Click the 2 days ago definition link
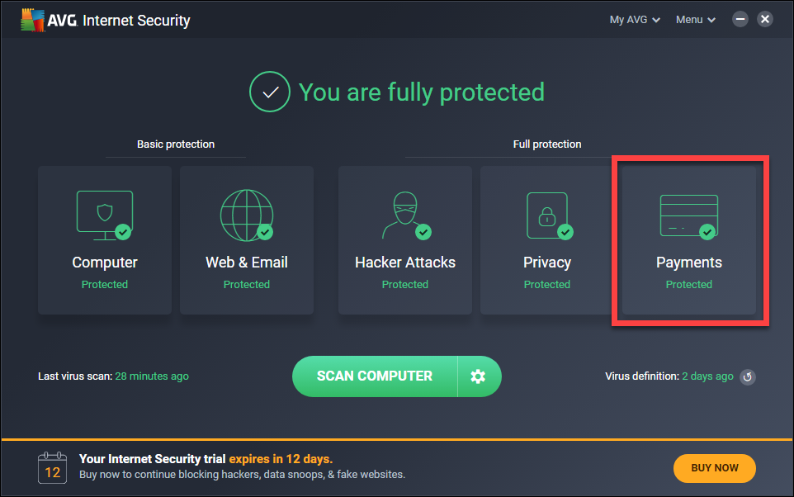 pos(707,376)
